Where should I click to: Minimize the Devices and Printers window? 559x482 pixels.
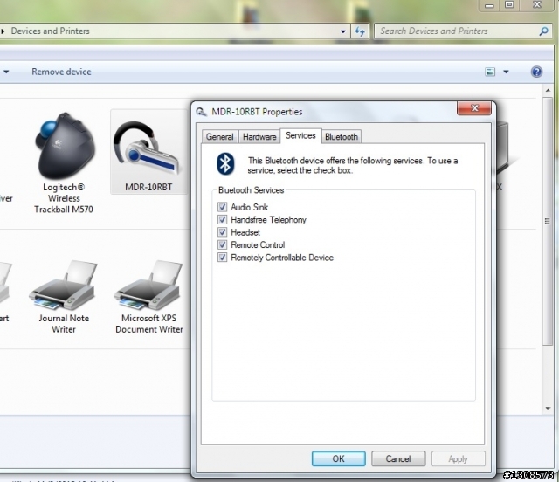[489, 5]
